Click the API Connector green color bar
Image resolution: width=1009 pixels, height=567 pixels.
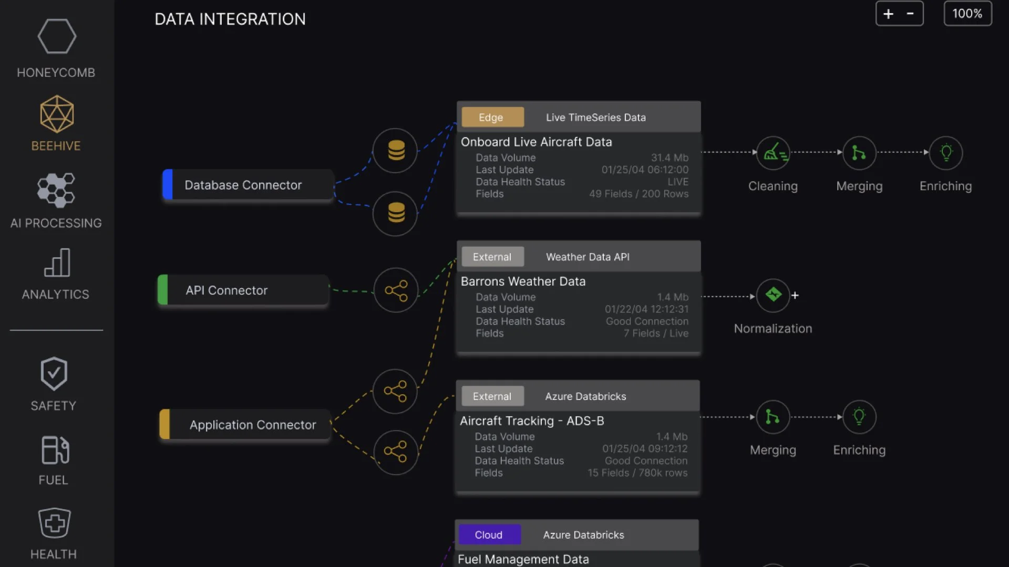[163, 290]
